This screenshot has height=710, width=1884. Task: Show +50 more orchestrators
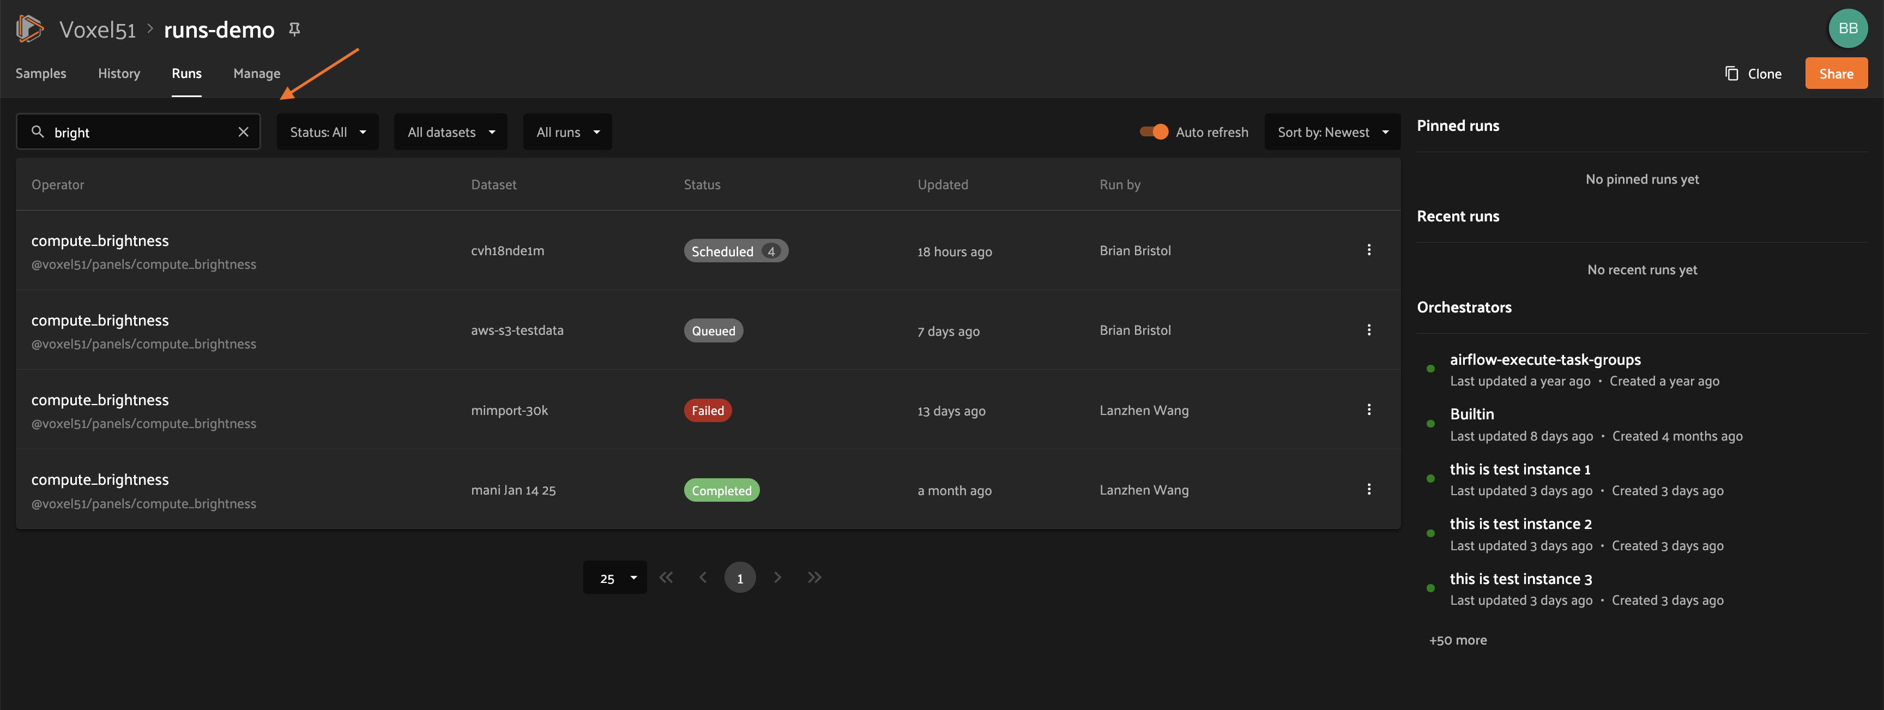(x=1458, y=640)
